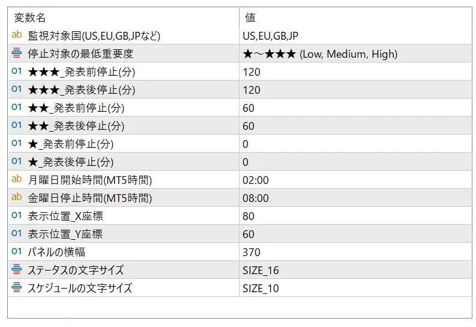Click the enum icon beside 停止対象の最低重要度
Screen dimensions: 476x327
tap(17, 54)
